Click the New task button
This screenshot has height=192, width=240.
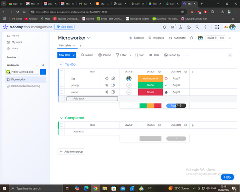[64, 55]
